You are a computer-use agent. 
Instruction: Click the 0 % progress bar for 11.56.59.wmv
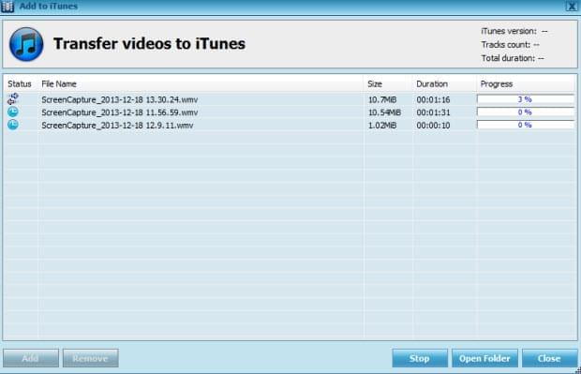pos(525,112)
